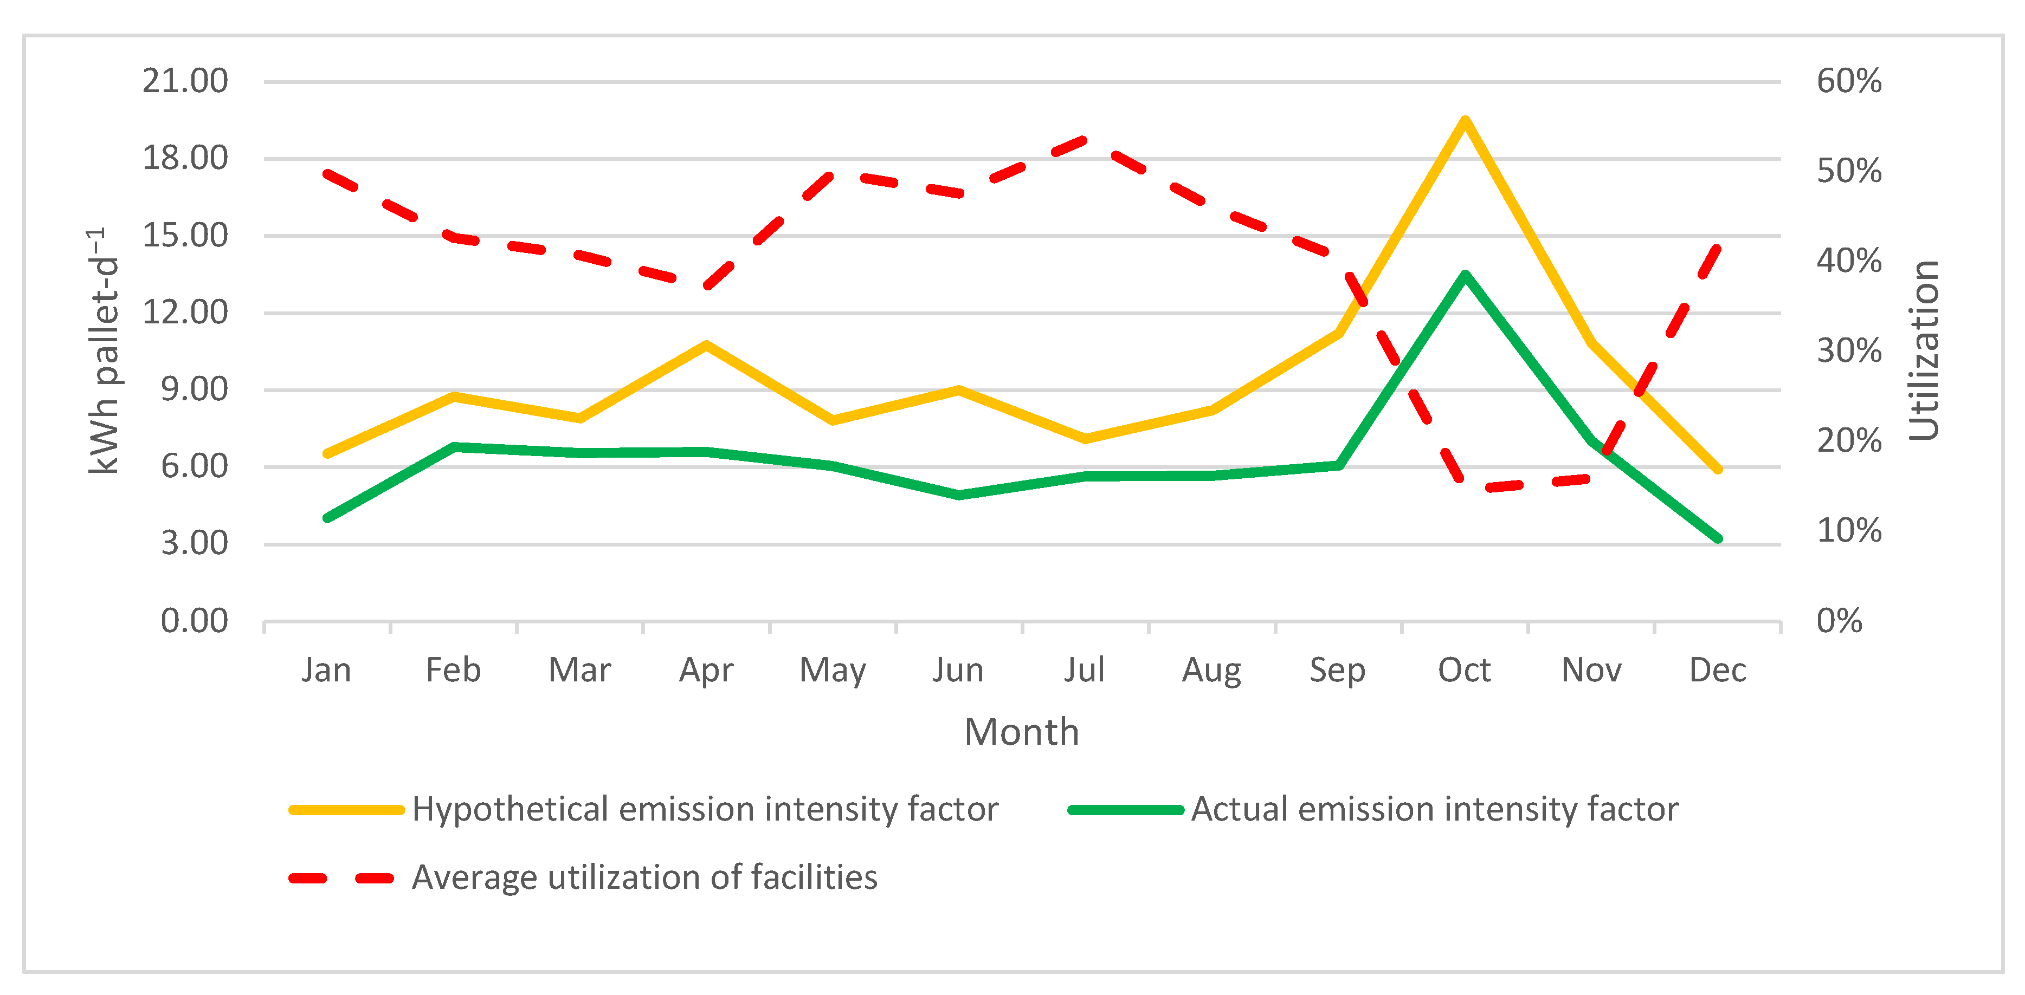Select the Average utilization of facilities label
This screenshot has height=995, width=2025.
pyautogui.click(x=644, y=878)
